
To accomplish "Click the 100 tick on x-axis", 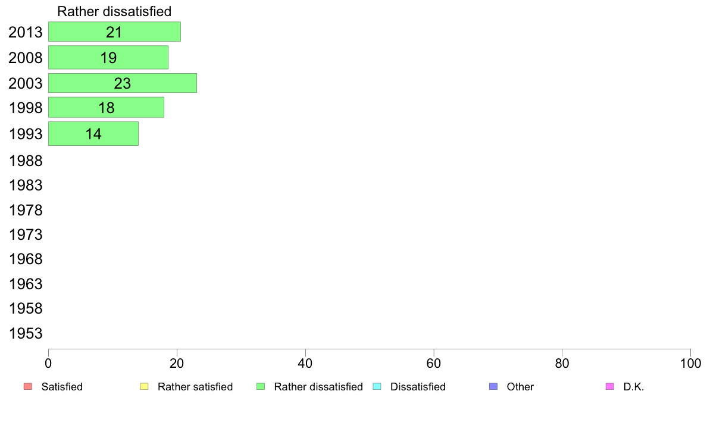I will [690, 362].
